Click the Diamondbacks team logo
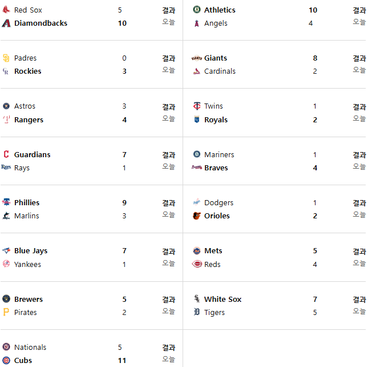The image size is (372, 367). click(6, 23)
